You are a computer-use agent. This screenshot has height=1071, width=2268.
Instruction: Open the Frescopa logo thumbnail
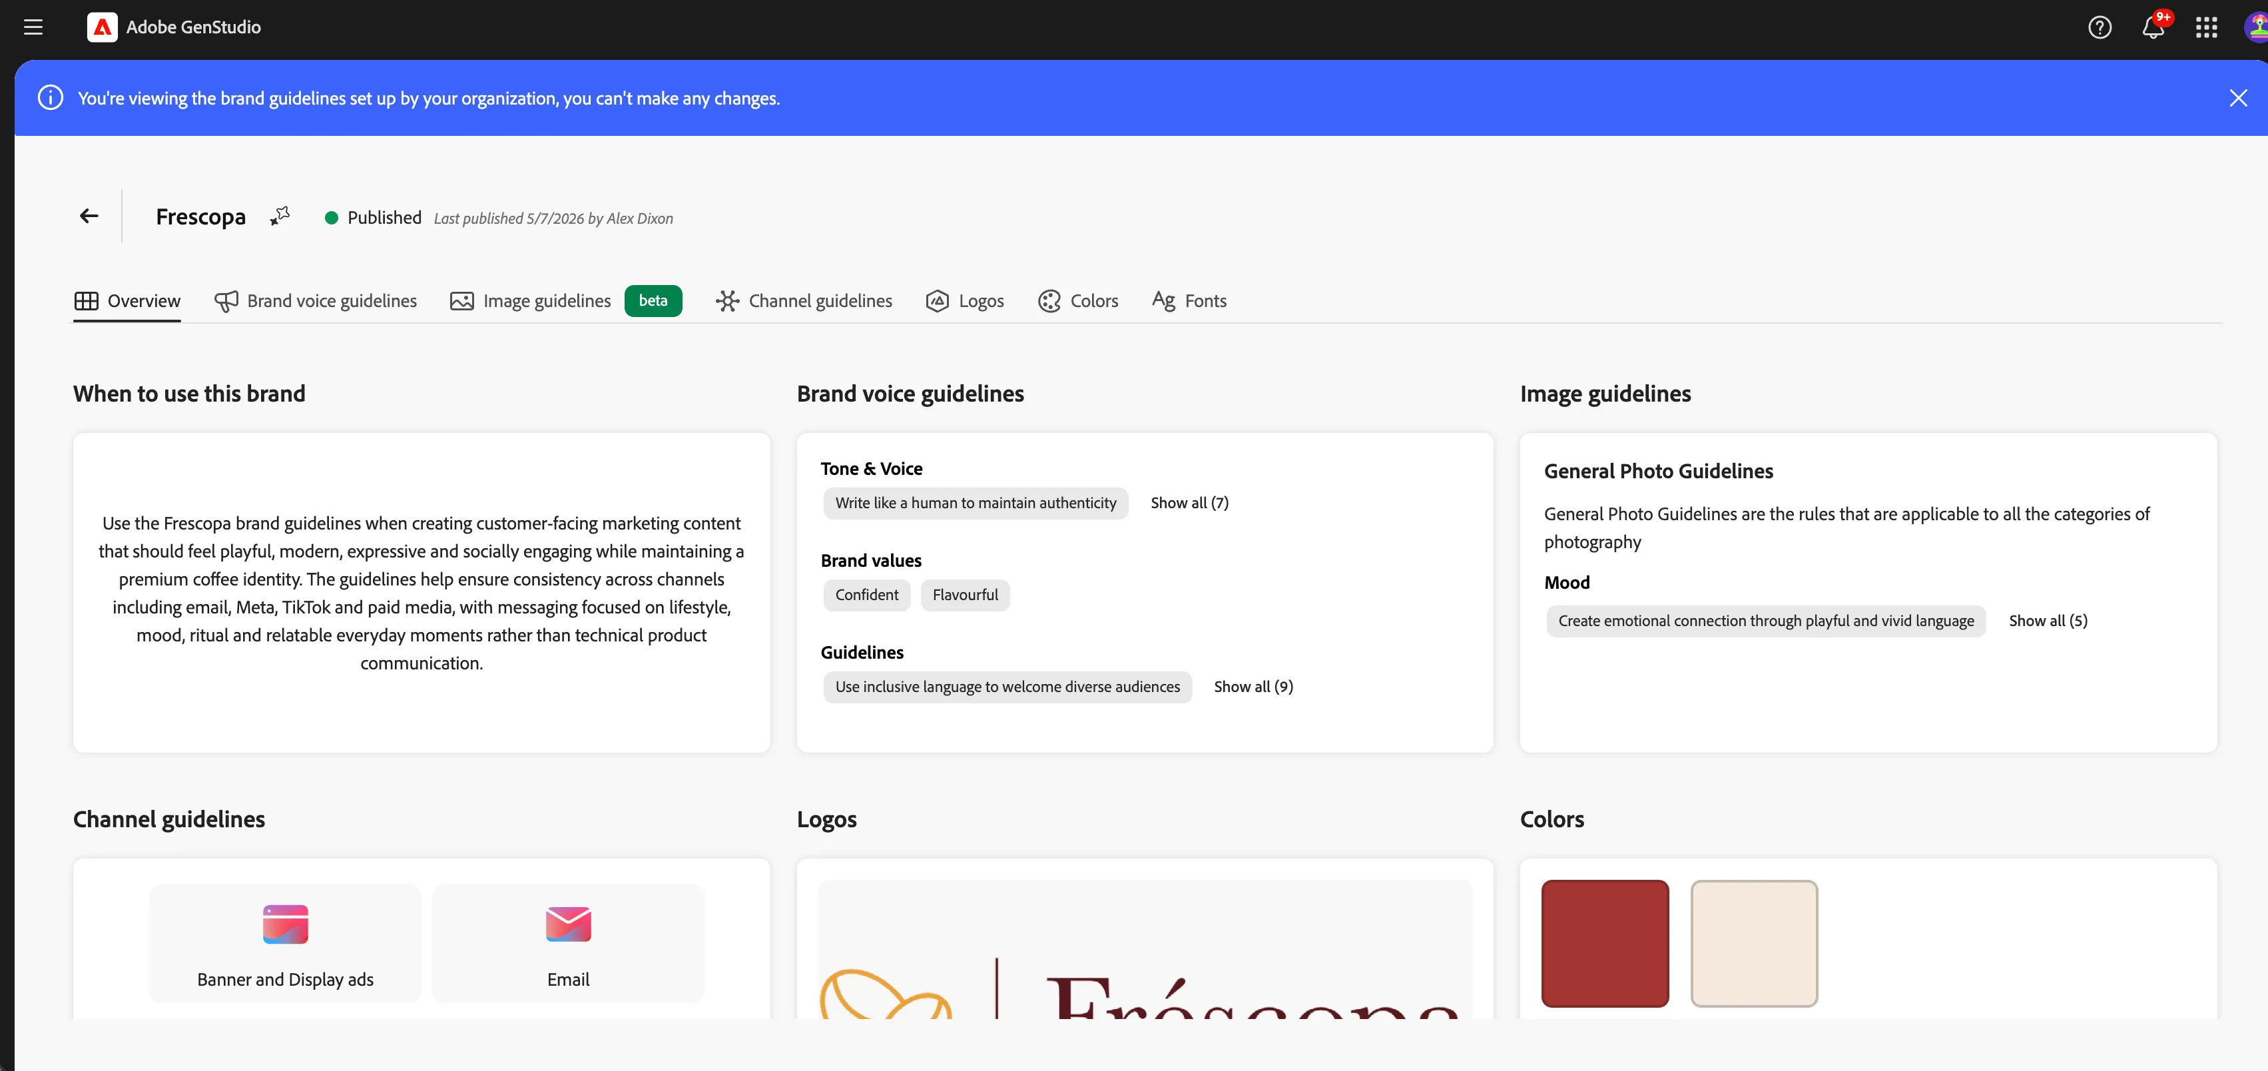click(1145, 950)
